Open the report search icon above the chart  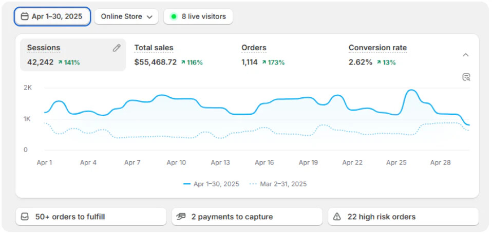coord(466,77)
